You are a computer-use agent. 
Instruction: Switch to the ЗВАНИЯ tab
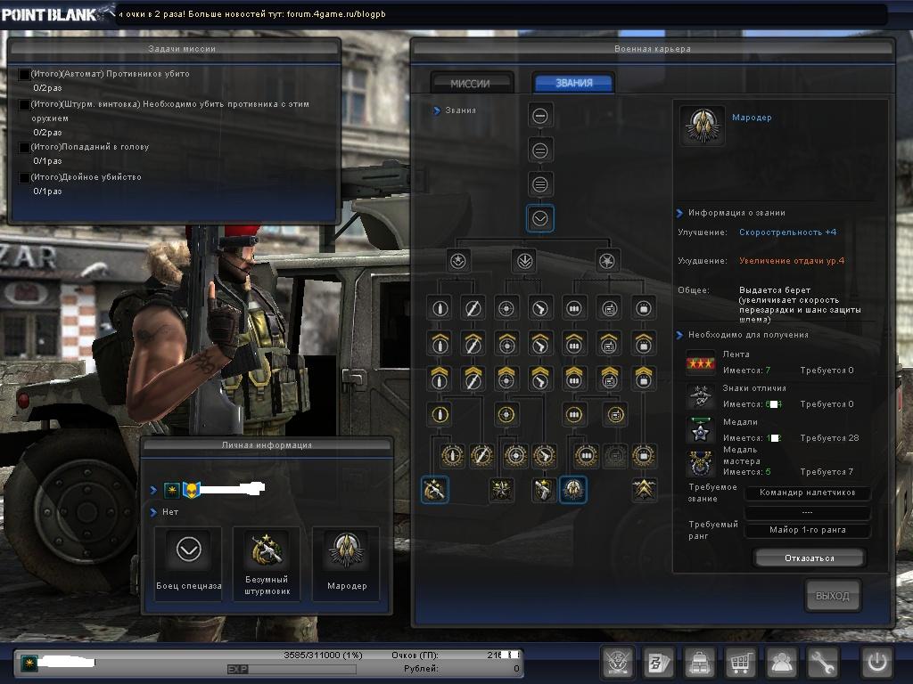(x=573, y=83)
